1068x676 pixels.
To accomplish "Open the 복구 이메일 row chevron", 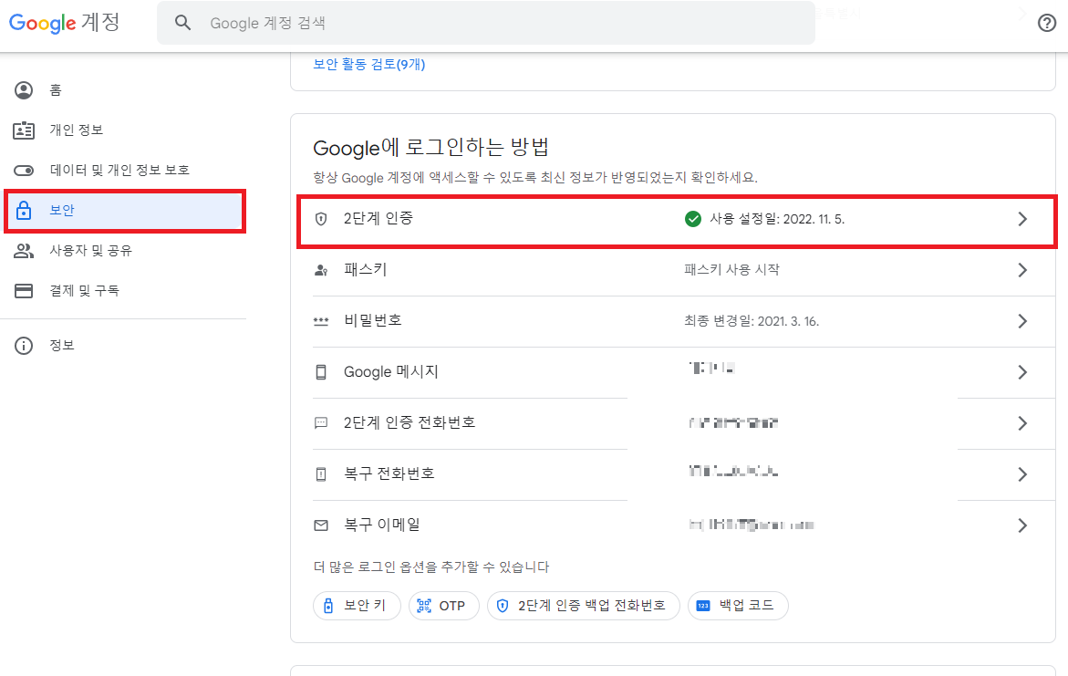I will pos(1022,525).
